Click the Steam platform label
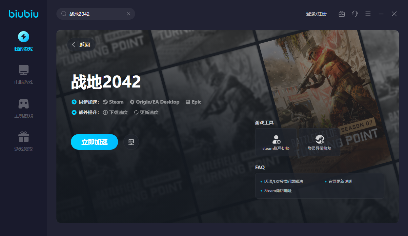Screen dimensions: 408x236 113,102
